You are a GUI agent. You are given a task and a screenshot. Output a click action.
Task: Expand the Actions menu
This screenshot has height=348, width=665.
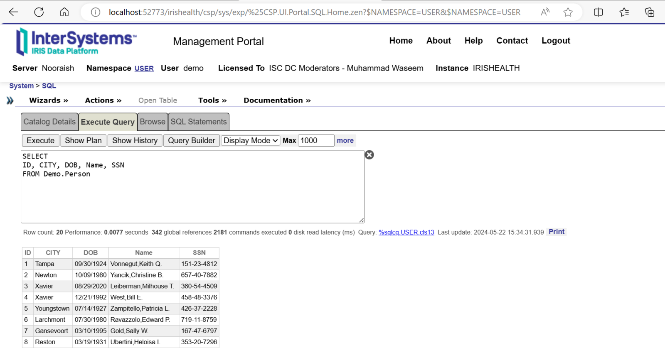(103, 100)
